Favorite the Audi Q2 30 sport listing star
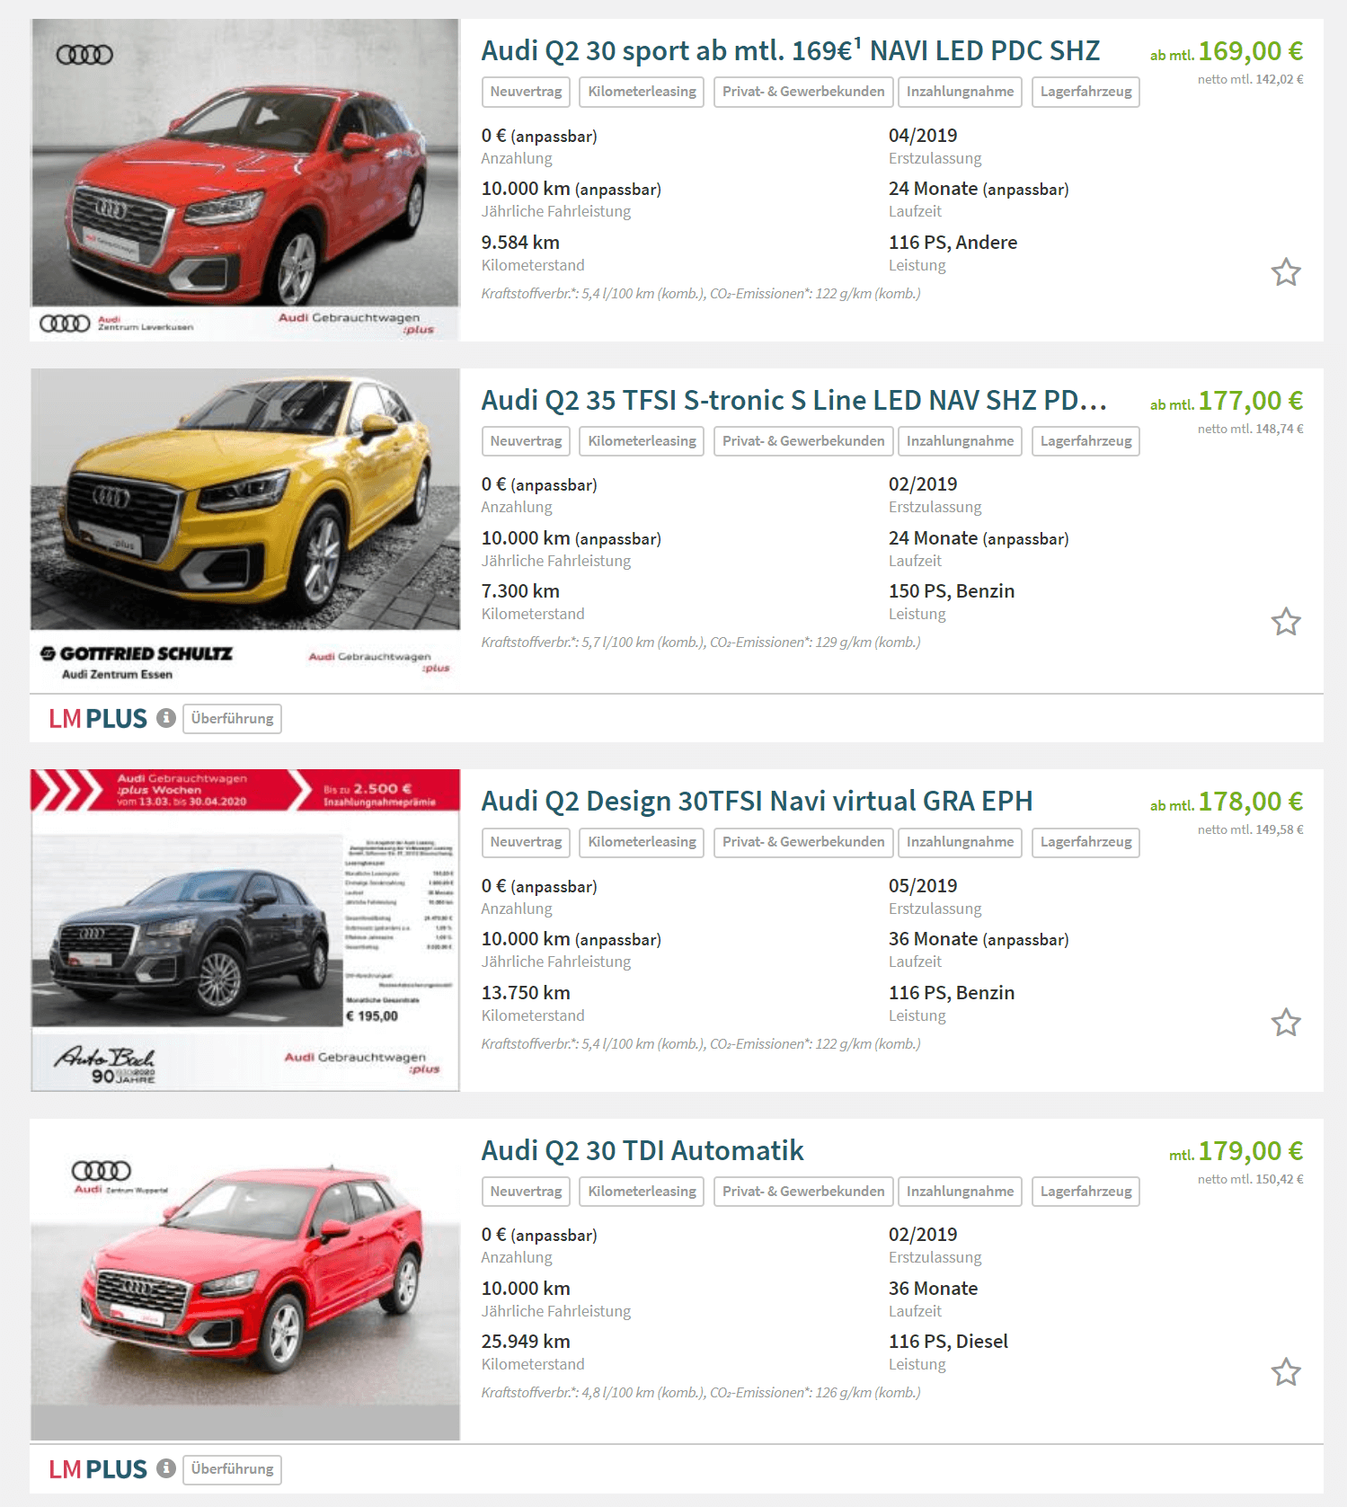Viewport: 1347px width, 1507px height. 1286,272
